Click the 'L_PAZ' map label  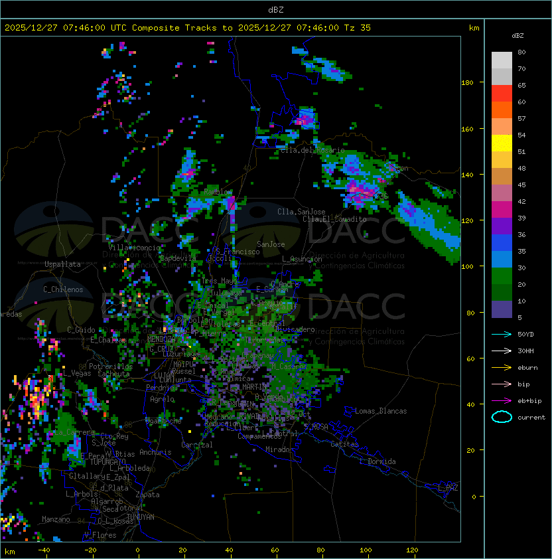pos(448,488)
